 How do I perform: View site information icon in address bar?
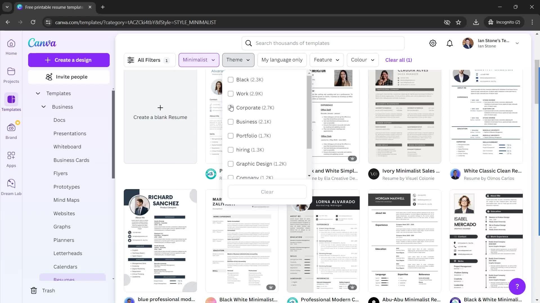pos(48,22)
